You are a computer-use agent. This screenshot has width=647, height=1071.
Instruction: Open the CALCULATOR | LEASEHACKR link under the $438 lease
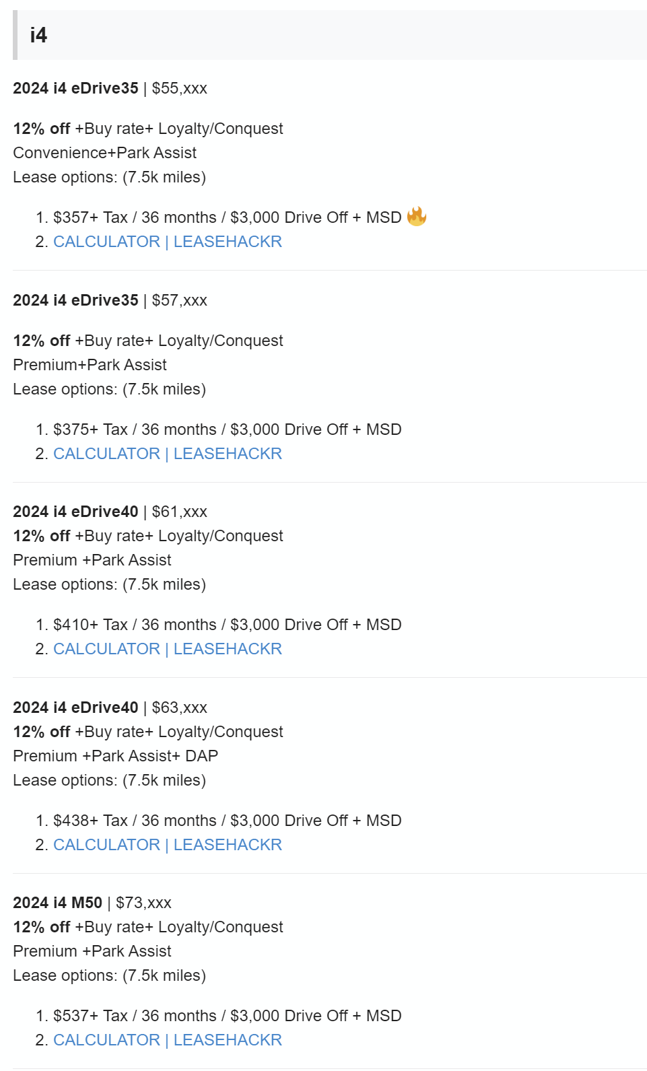point(167,845)
